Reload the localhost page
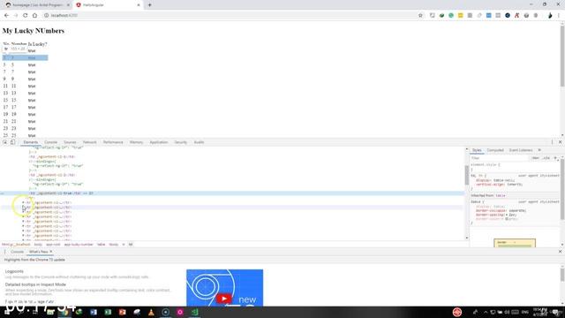Image resolution: width=565 pixels, height=318 pixels. tap(26, 16)
